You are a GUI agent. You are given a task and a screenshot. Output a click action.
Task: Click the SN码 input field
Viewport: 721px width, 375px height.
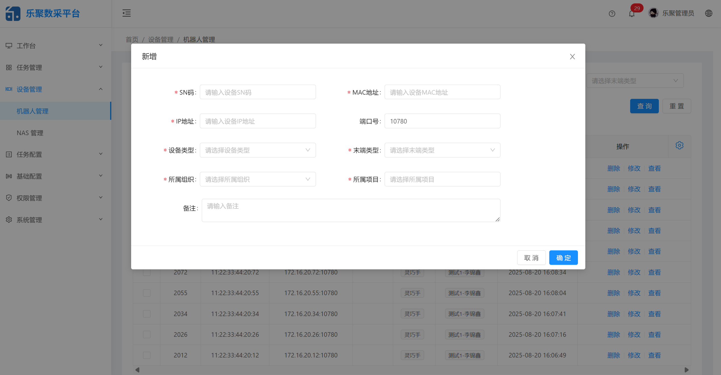tap(257, 92)
